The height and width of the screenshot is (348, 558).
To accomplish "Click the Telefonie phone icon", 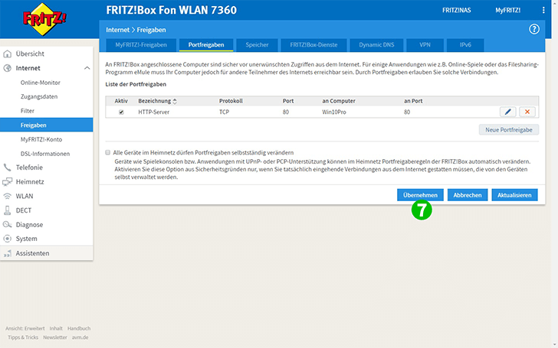I will [x=7, y=167].
